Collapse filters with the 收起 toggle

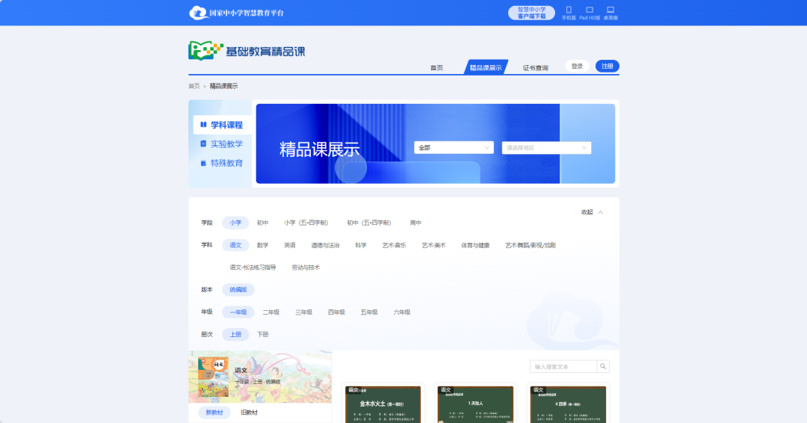tap(593, 212)
